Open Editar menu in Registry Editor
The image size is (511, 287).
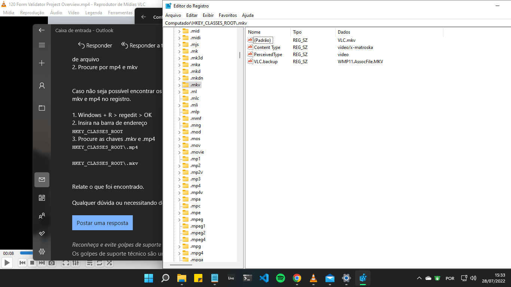point(192,15)
